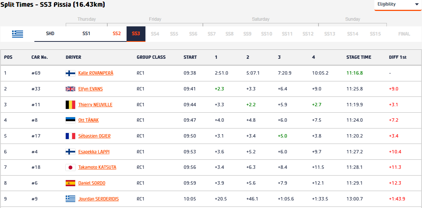Open Esapekka LAPPI driver link

tap(94, 151)
